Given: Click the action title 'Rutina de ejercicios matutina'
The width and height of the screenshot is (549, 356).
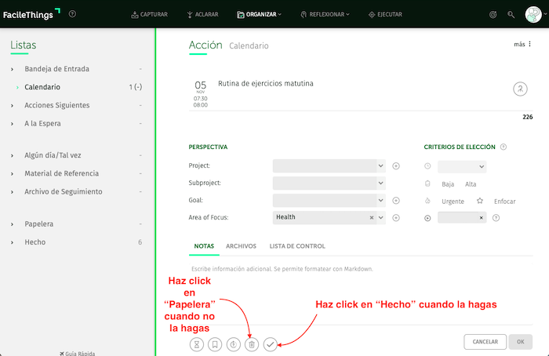Looking at the screenshot, I should tap(266, 83).
